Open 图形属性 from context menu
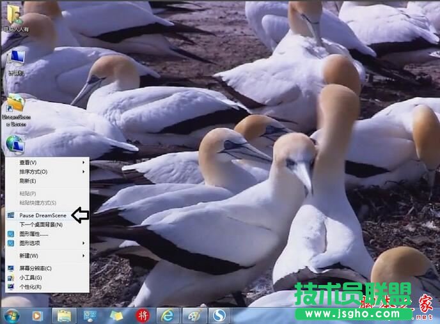Image resolution: width=440 pixels, height=324 pixels. (x=33, y=234)
